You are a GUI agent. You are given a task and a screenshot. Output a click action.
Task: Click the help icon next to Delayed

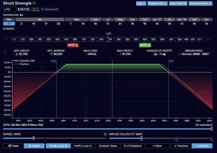pos(57,9)
